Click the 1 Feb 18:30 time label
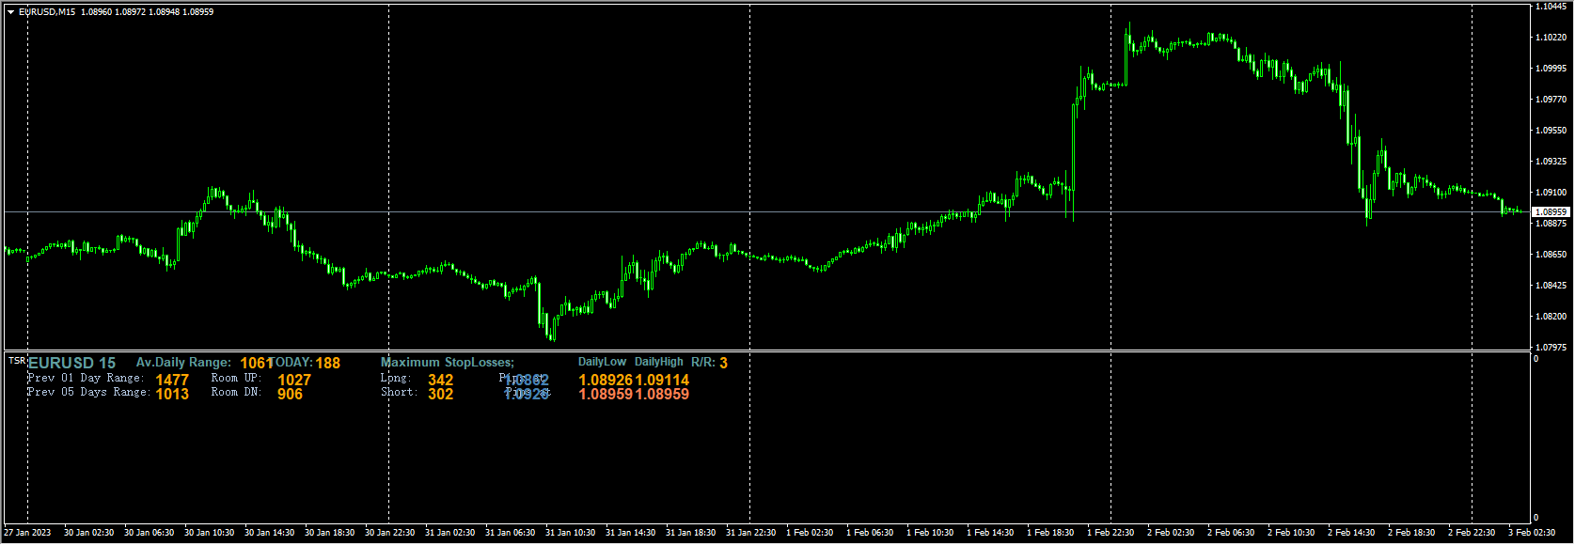The width and height of the screenshot is (1575, 545). tap(1050, 533)
